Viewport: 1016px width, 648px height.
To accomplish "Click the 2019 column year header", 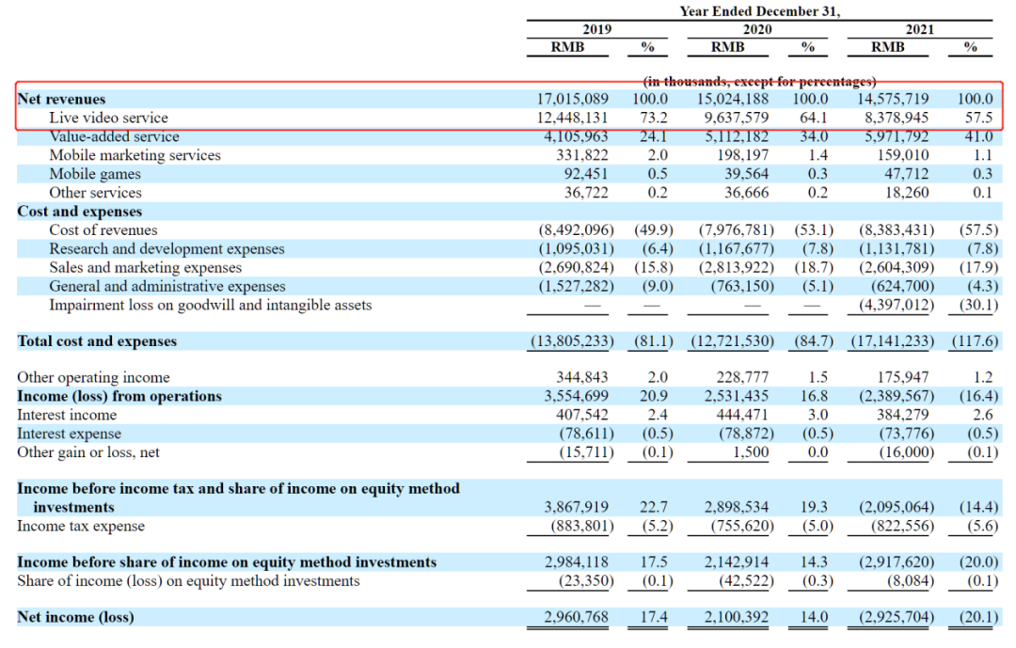I will [596, 29].
